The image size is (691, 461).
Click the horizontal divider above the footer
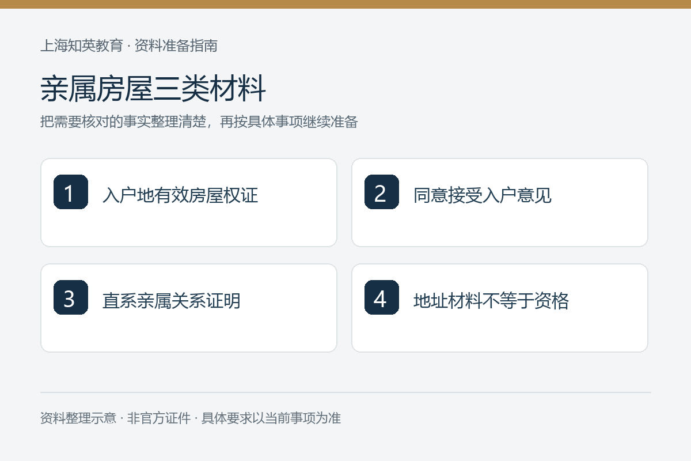pos(345,392)
